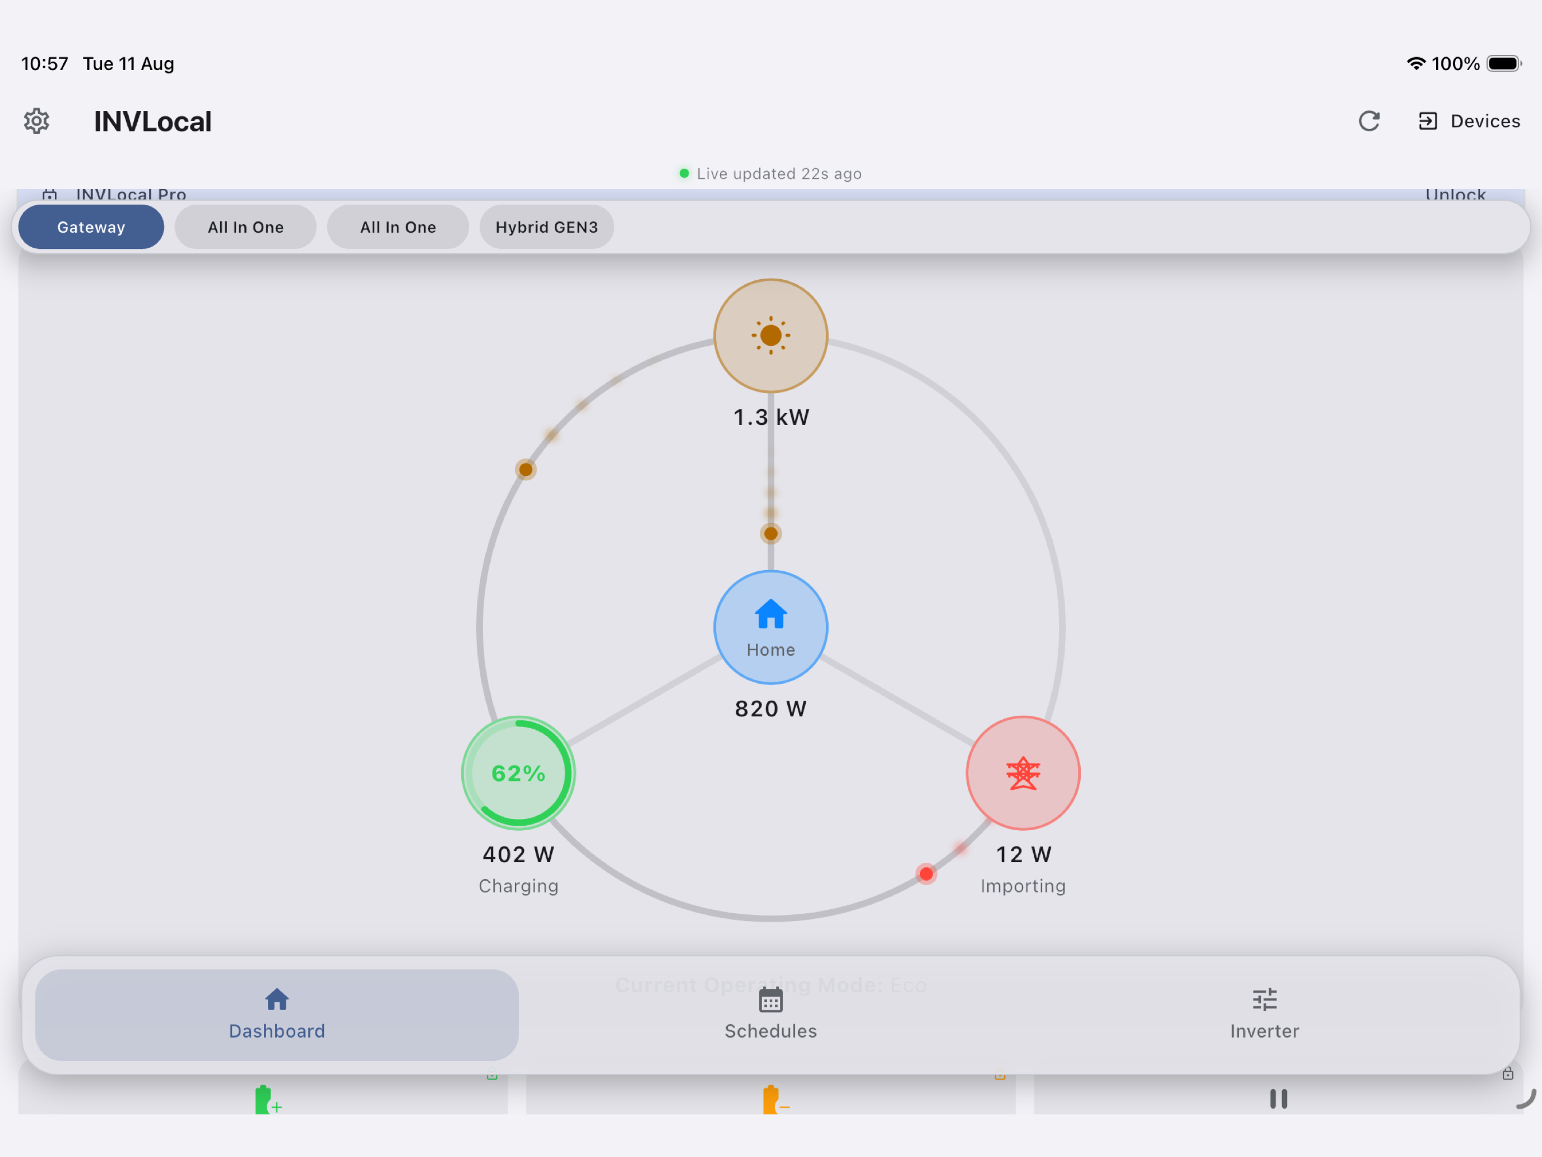The width and height of the screenshot is (1542, 1157).
Task: Tap the refresh icon
Action: point(1369,121)
